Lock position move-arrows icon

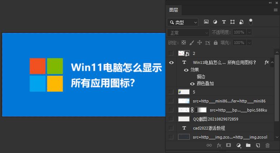click(x=199, y=43)
